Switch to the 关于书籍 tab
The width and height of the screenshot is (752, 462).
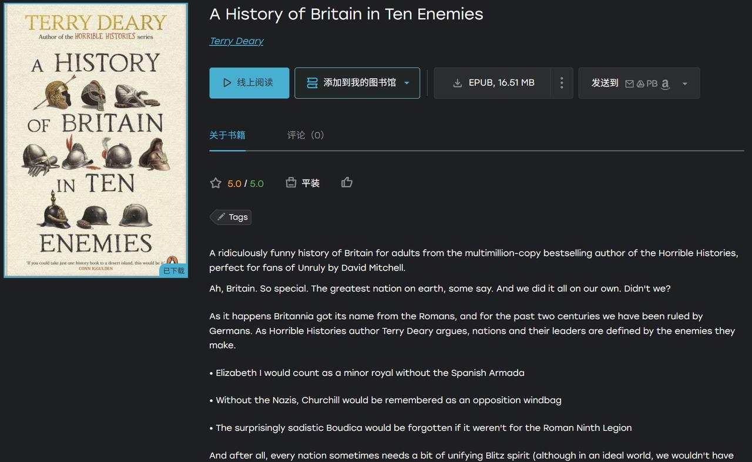tap(227, 135)
